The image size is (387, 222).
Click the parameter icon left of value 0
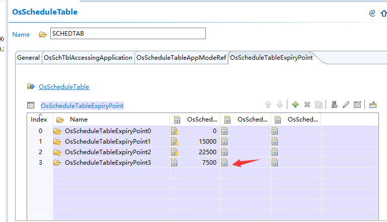coord(174,131)
